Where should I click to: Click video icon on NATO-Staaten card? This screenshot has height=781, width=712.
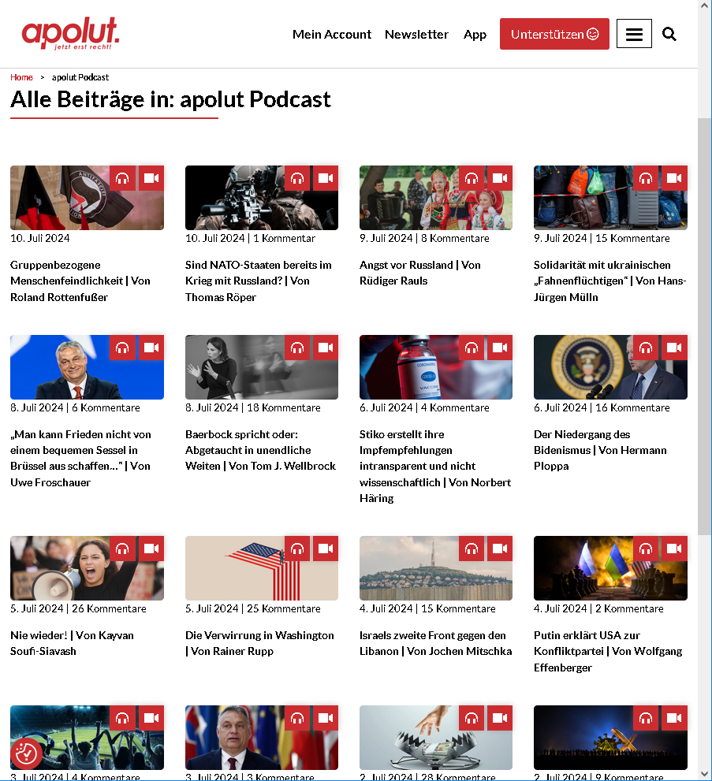pos(326,178)
